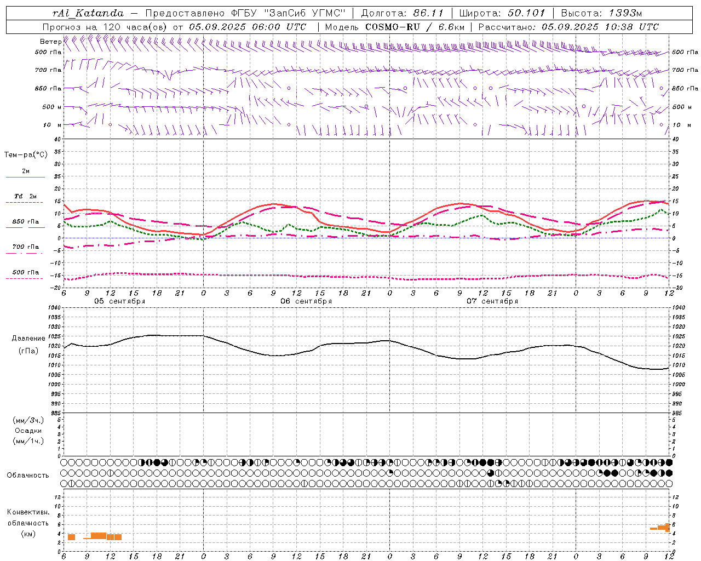Click the Долгота: 86.11 field
The image size is (701, 561).
(x=402, y=13)
